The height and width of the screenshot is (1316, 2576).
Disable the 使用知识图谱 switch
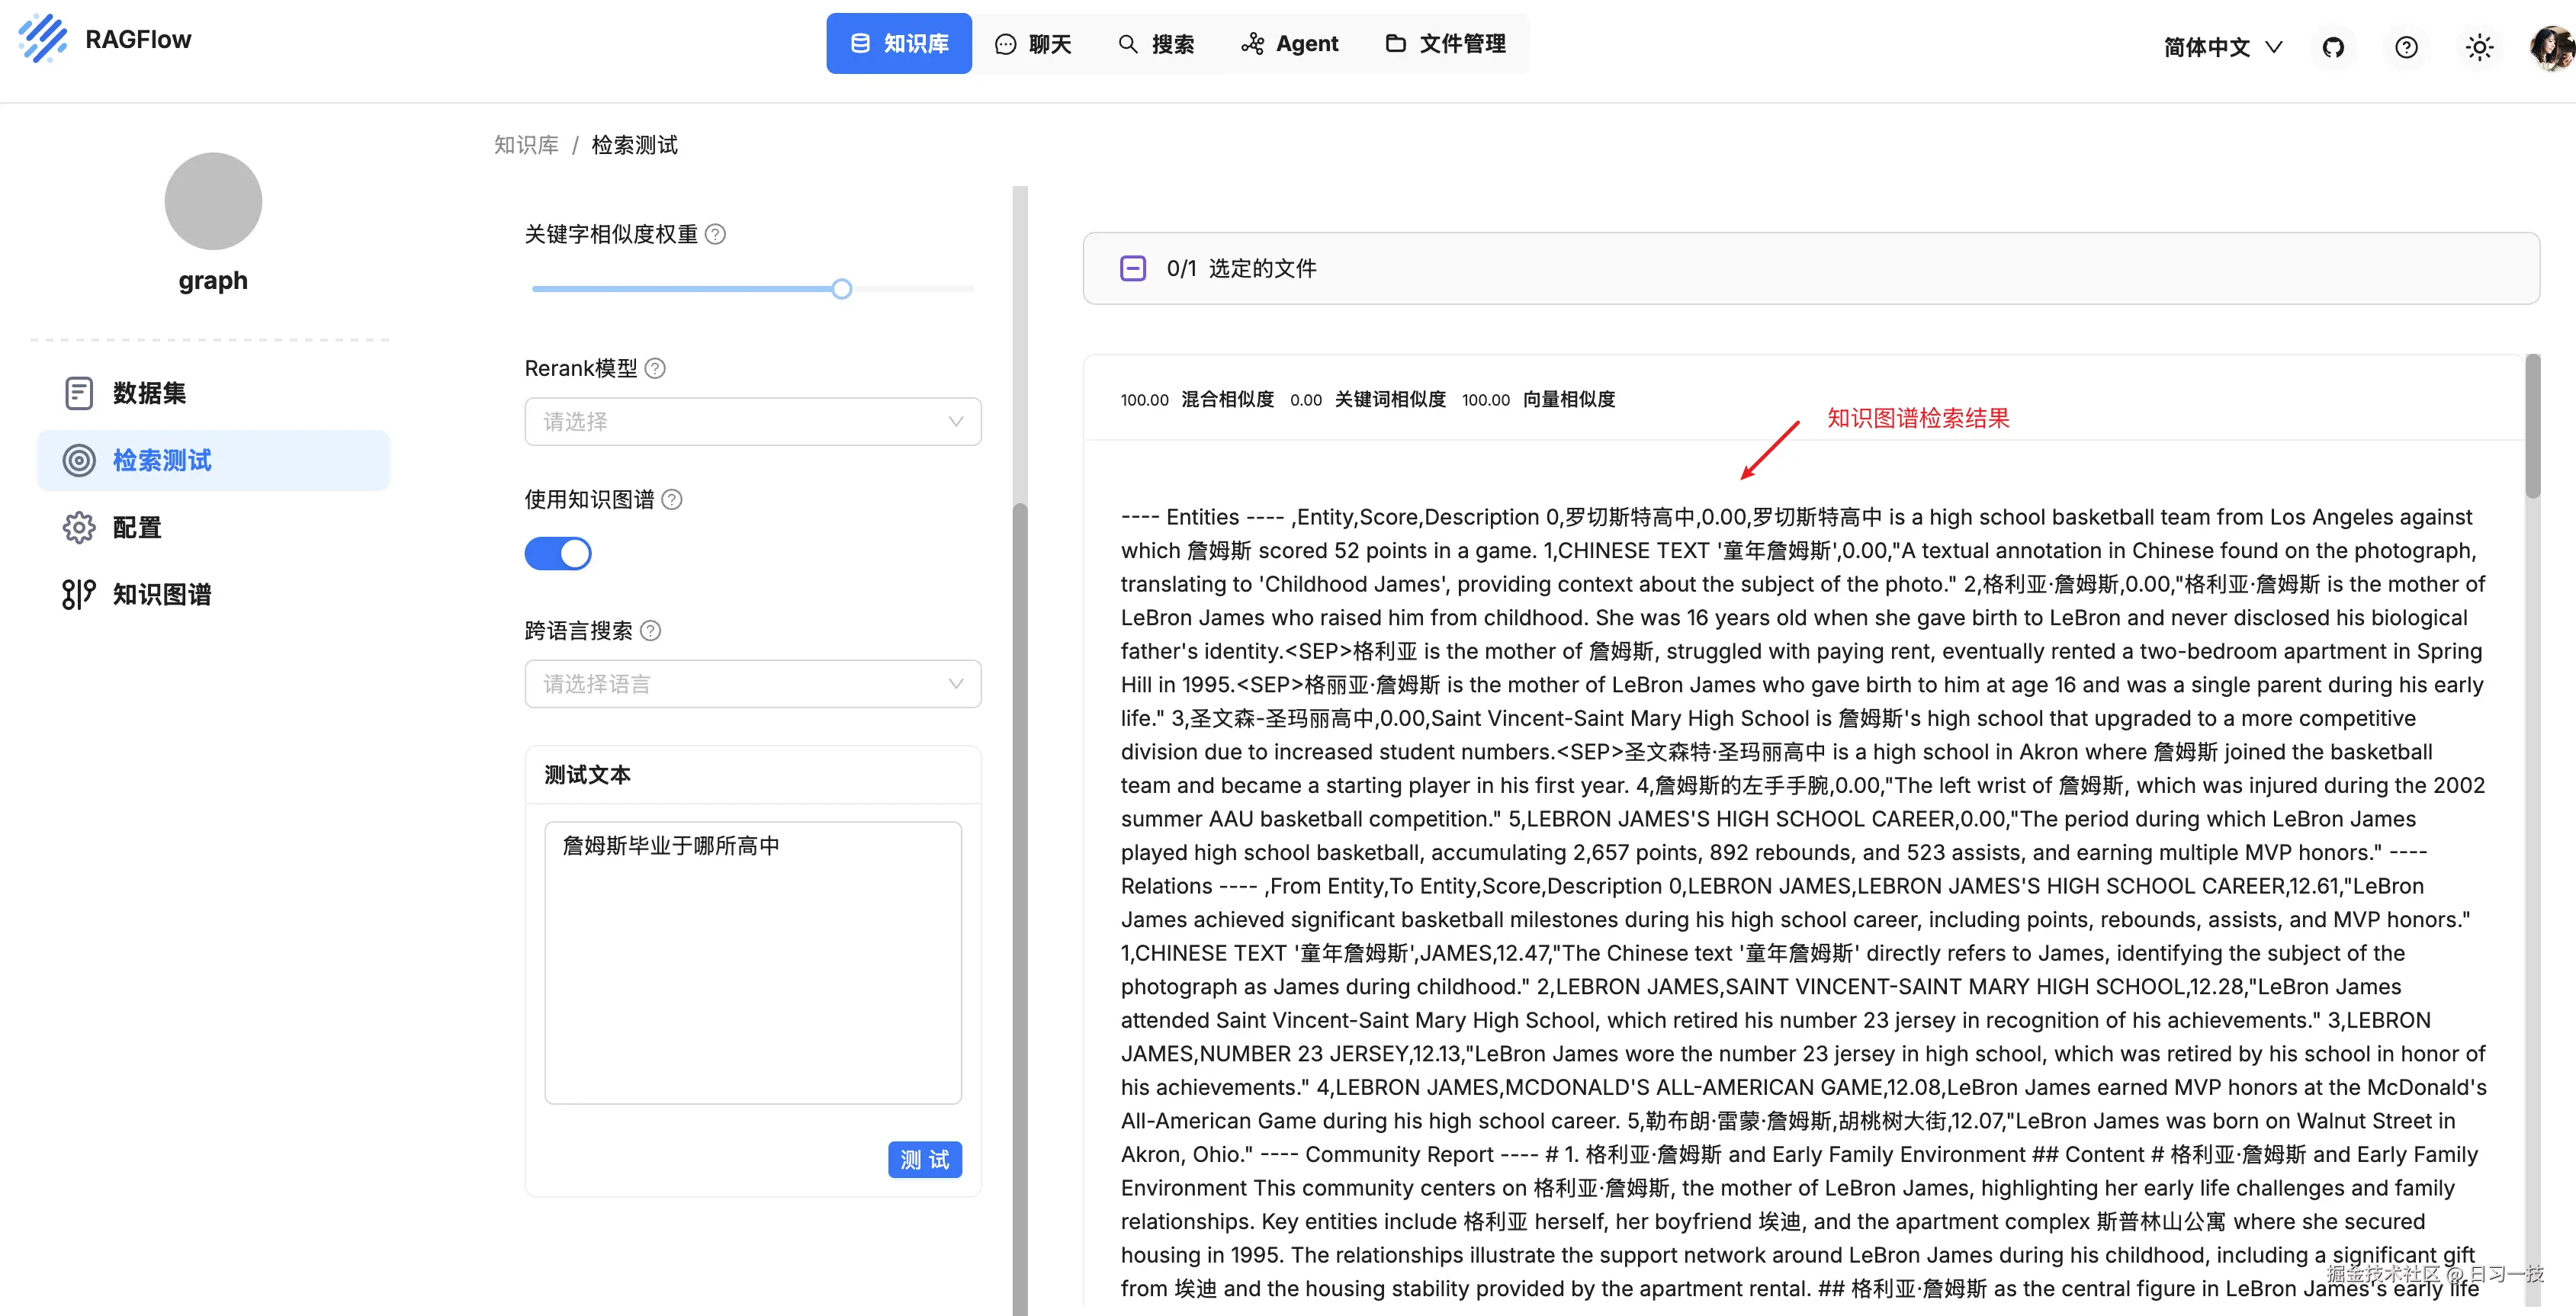[x=558, y=553]
